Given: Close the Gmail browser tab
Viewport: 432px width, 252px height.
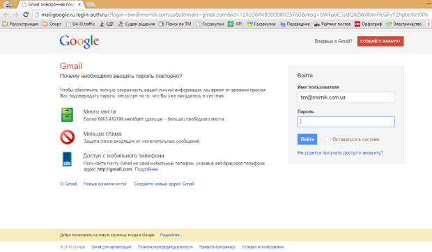Looking at the screenshot, I should pos(79,4).
